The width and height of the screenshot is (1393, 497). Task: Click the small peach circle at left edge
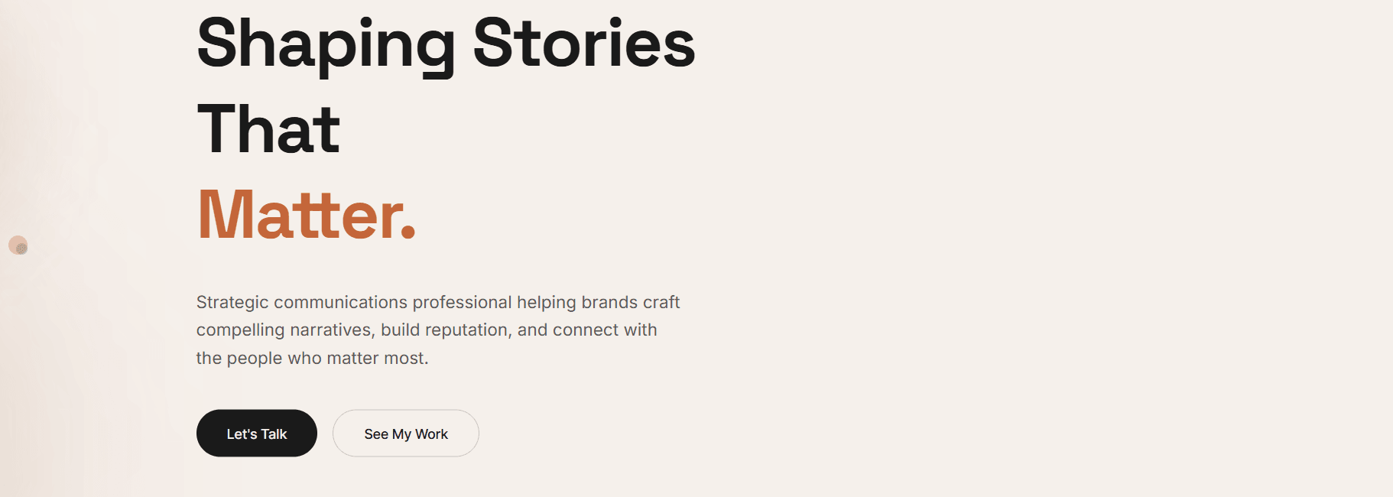(18, 245)
